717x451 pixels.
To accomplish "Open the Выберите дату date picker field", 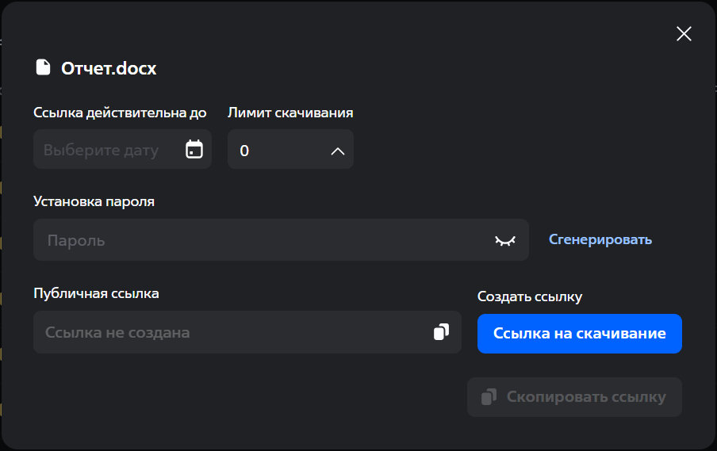I will [x=103, y=150].
